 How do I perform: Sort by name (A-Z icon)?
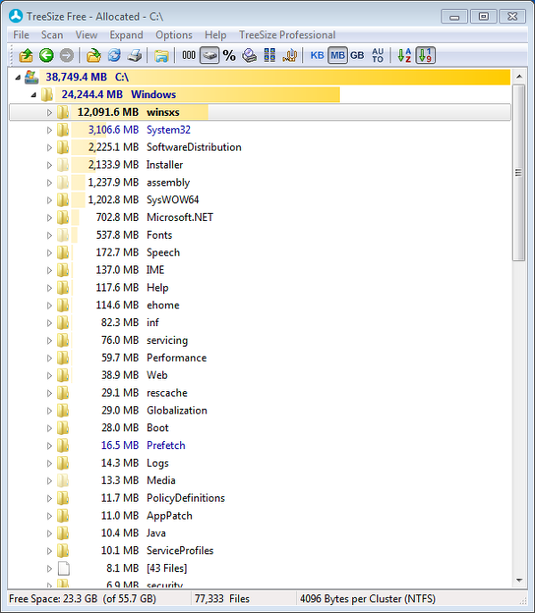(404, 55)
